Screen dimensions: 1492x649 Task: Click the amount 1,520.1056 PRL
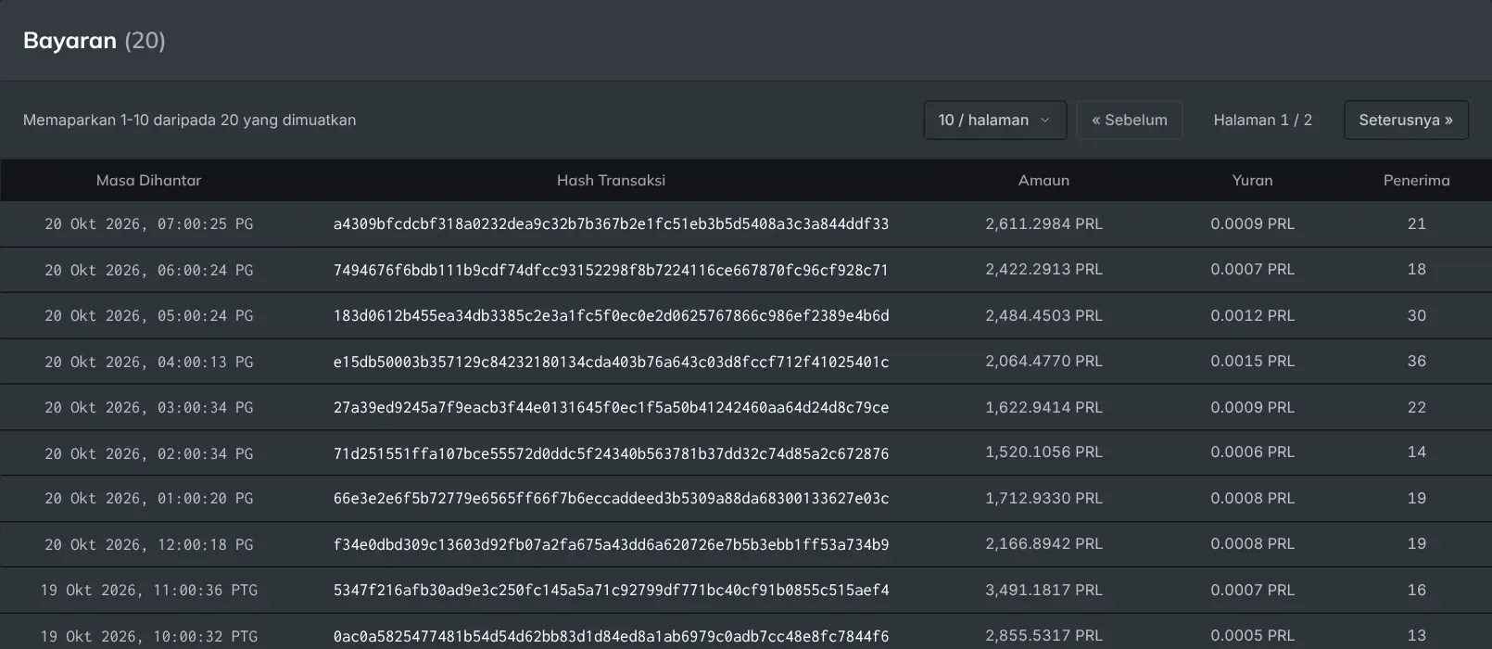[1043, 452]
